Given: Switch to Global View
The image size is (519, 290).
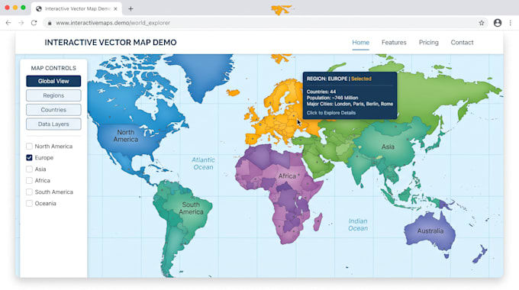Looking at the screenshot, I should [53, 81].
